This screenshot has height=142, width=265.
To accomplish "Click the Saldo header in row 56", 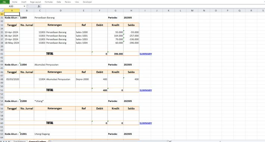I will click(x=131, y=108).
